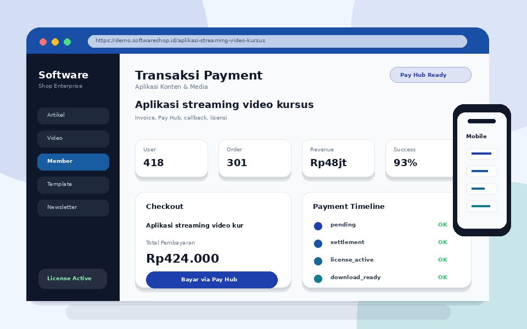Click the download_ready status dot
Screen dimensions: 527x329
[x=318, y=279]
